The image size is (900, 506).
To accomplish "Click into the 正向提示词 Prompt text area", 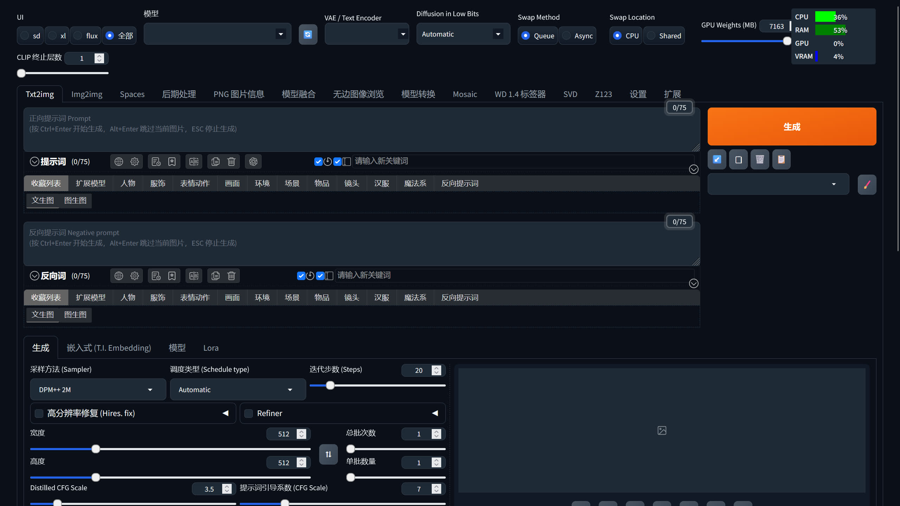I will (x=362, y=130).
